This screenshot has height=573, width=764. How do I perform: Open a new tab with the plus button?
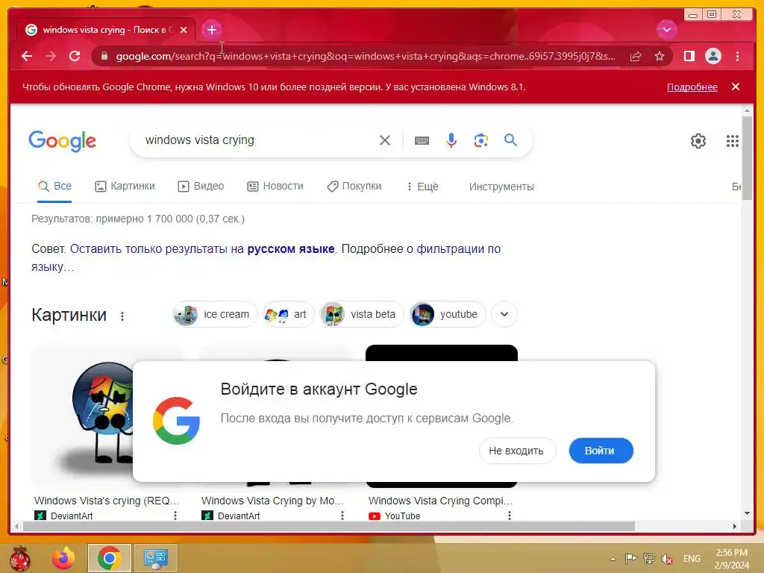[211, 30]
